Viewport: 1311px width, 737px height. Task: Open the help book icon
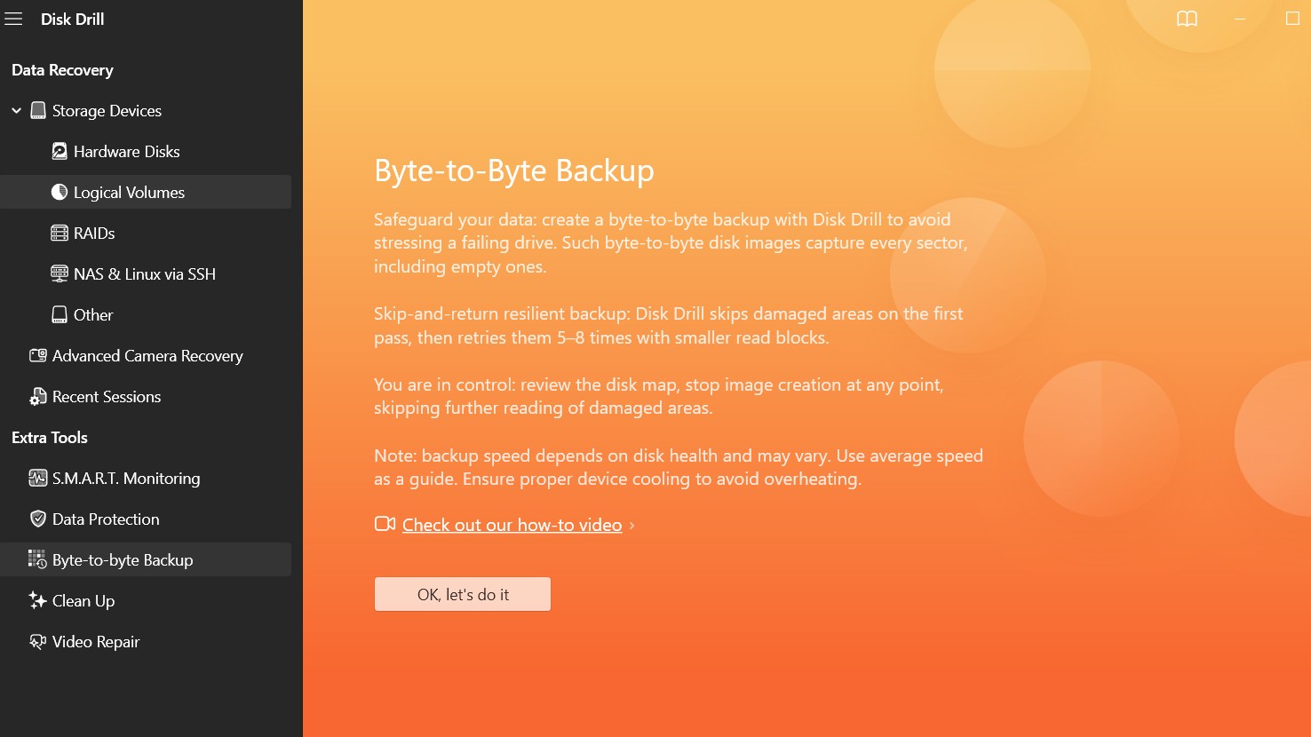click(x=1187, y=19)
